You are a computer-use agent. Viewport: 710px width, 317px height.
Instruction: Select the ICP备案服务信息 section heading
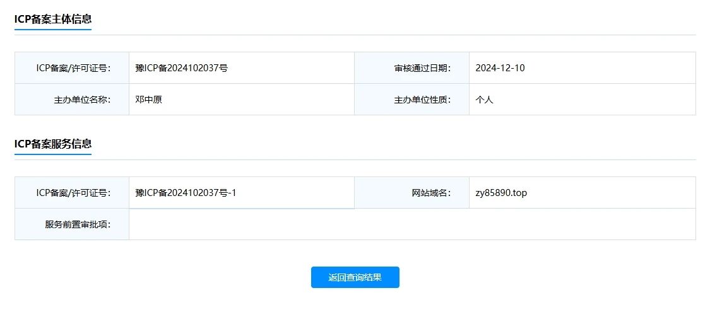coord(53,144)
